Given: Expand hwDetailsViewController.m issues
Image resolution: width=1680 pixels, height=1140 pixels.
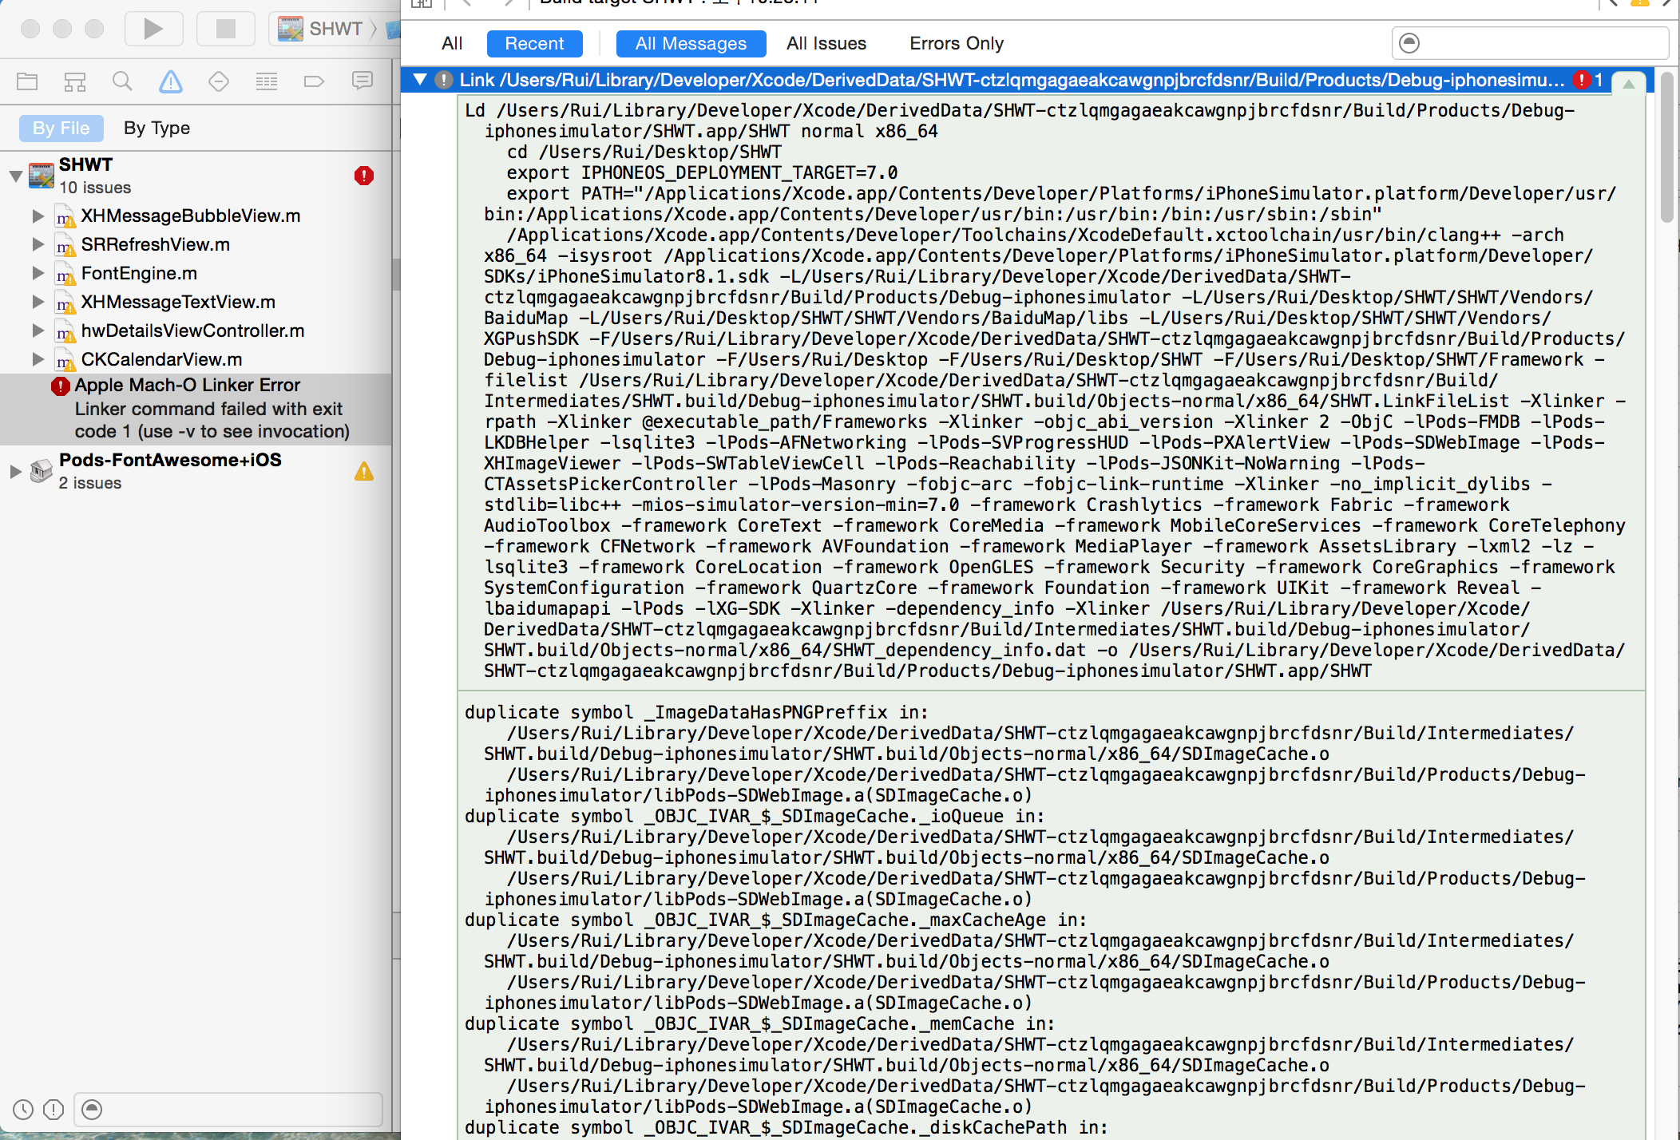Looking at the screenshot, I should [38, 331].
